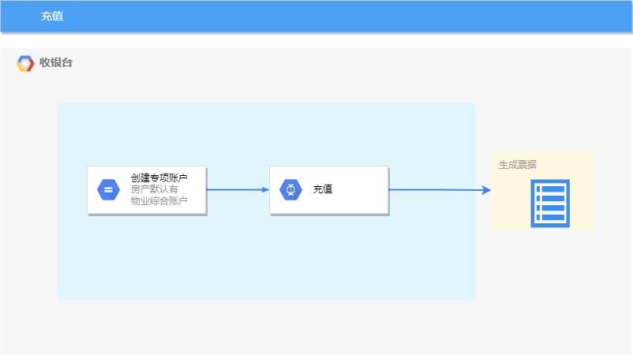Select the 充值 label inside the white node
Viewport: 633px width, 355px height.
coord(323,189)
